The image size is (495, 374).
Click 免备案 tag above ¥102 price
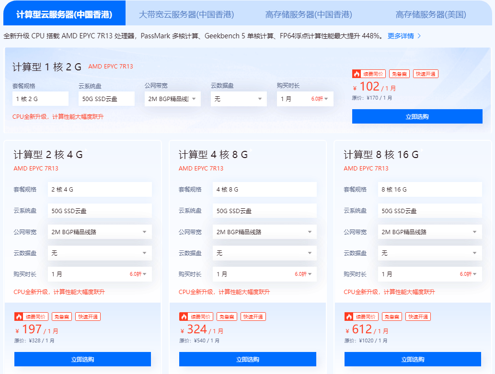point(399,74)
